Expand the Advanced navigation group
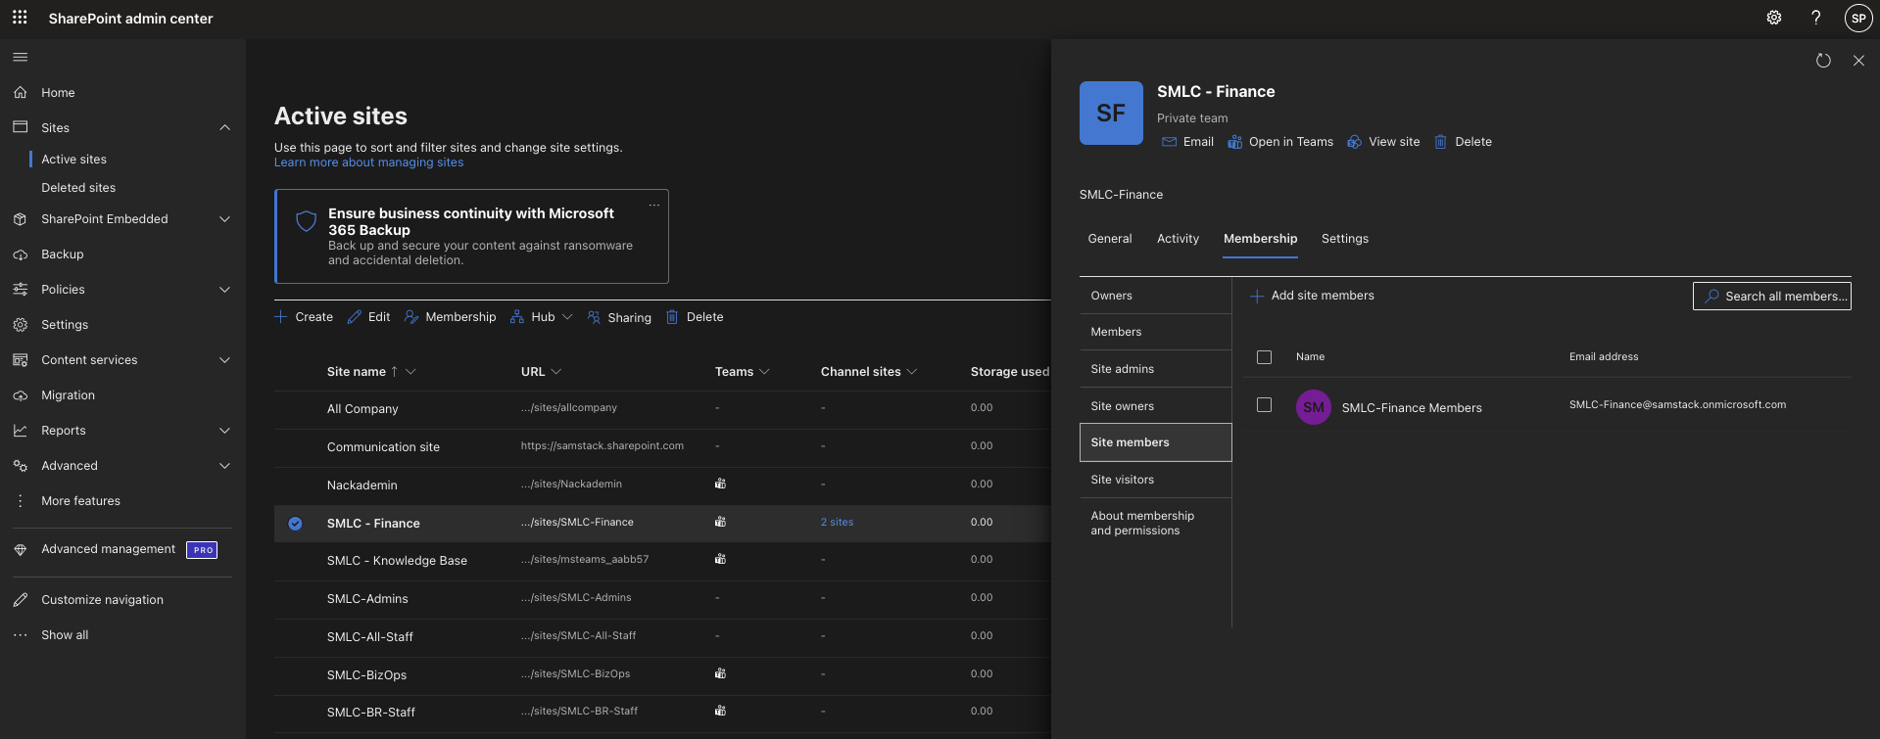The width and height of the screenshot is (1880, 739). coord(224,466)
